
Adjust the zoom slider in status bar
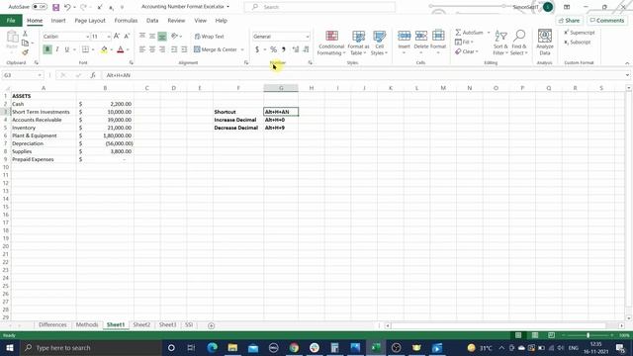pyautogui.click(x=588, y=335)
